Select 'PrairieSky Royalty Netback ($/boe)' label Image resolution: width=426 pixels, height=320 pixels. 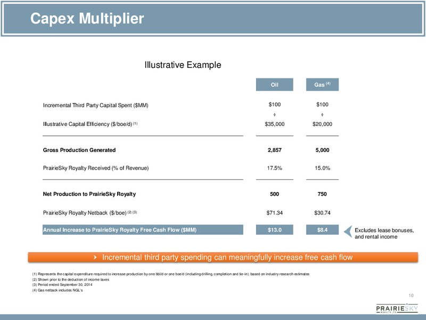pos(90,213)
